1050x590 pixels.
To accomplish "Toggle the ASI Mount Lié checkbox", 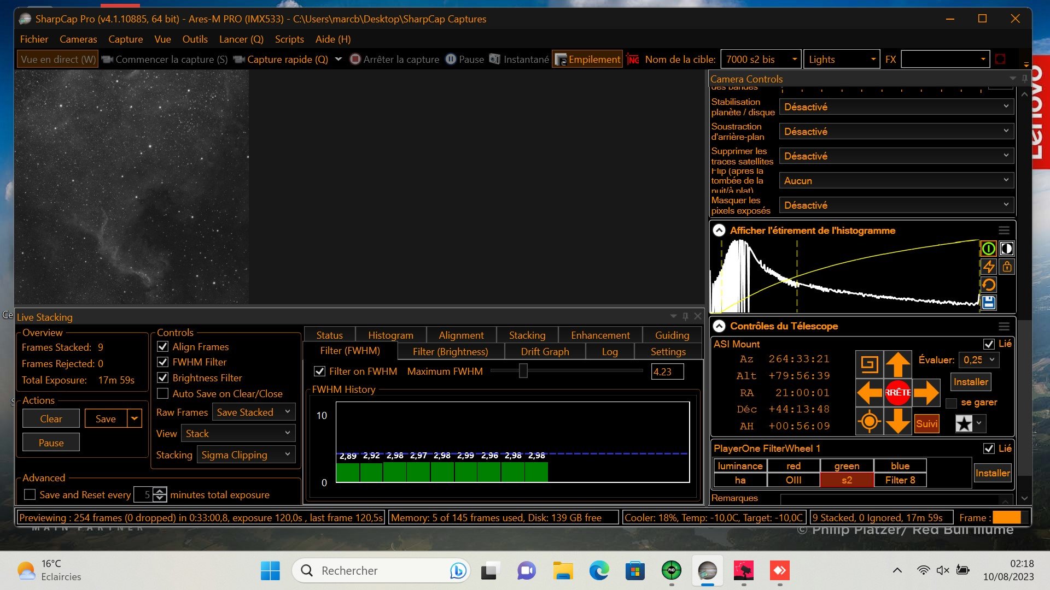I will 989,344.
